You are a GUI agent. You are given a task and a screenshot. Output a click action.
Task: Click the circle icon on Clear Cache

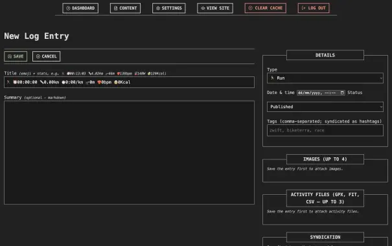coord(250,8)
